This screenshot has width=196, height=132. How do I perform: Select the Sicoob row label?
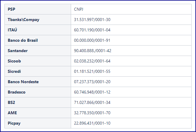(x=14, y=61)
